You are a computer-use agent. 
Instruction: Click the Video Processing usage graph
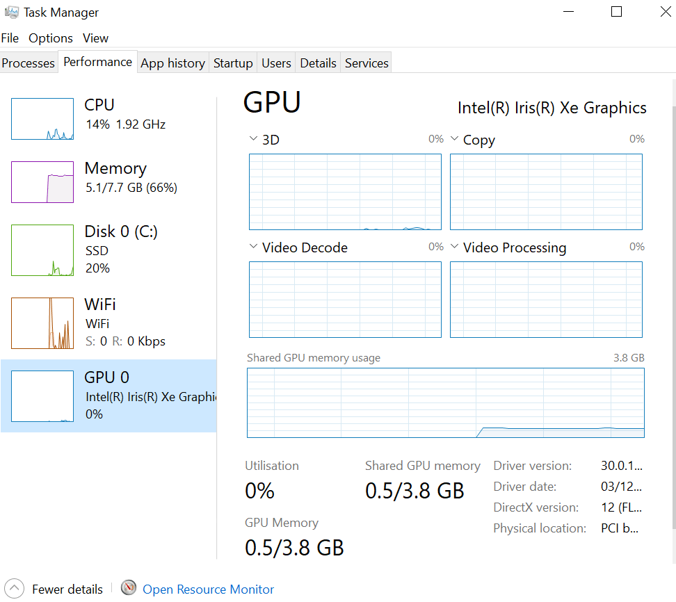click(x=546, y=300)
